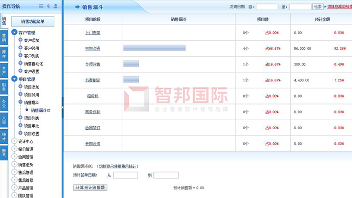Click the 检索 search button
This screenshot has height=198, width=352.
tap(318, 7)
